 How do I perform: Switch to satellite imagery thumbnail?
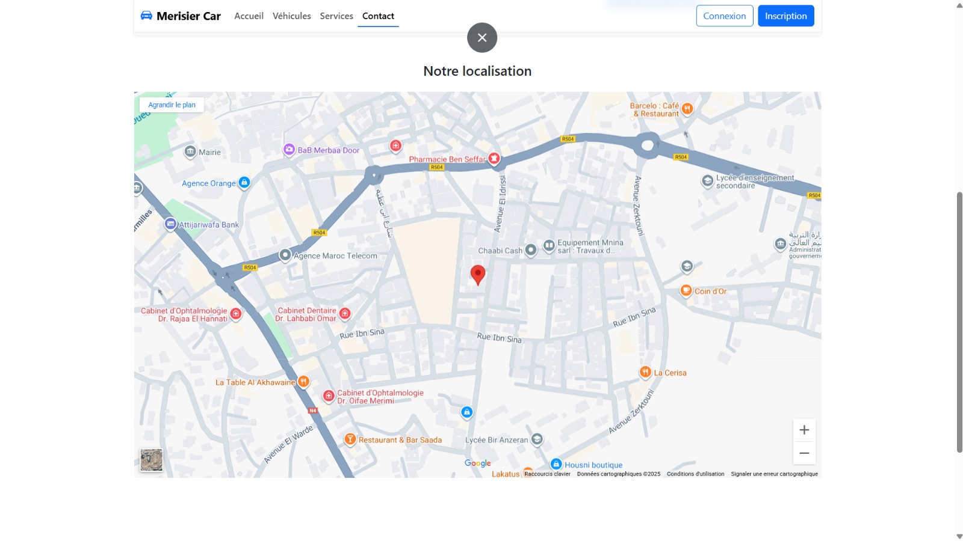[152, 460]
